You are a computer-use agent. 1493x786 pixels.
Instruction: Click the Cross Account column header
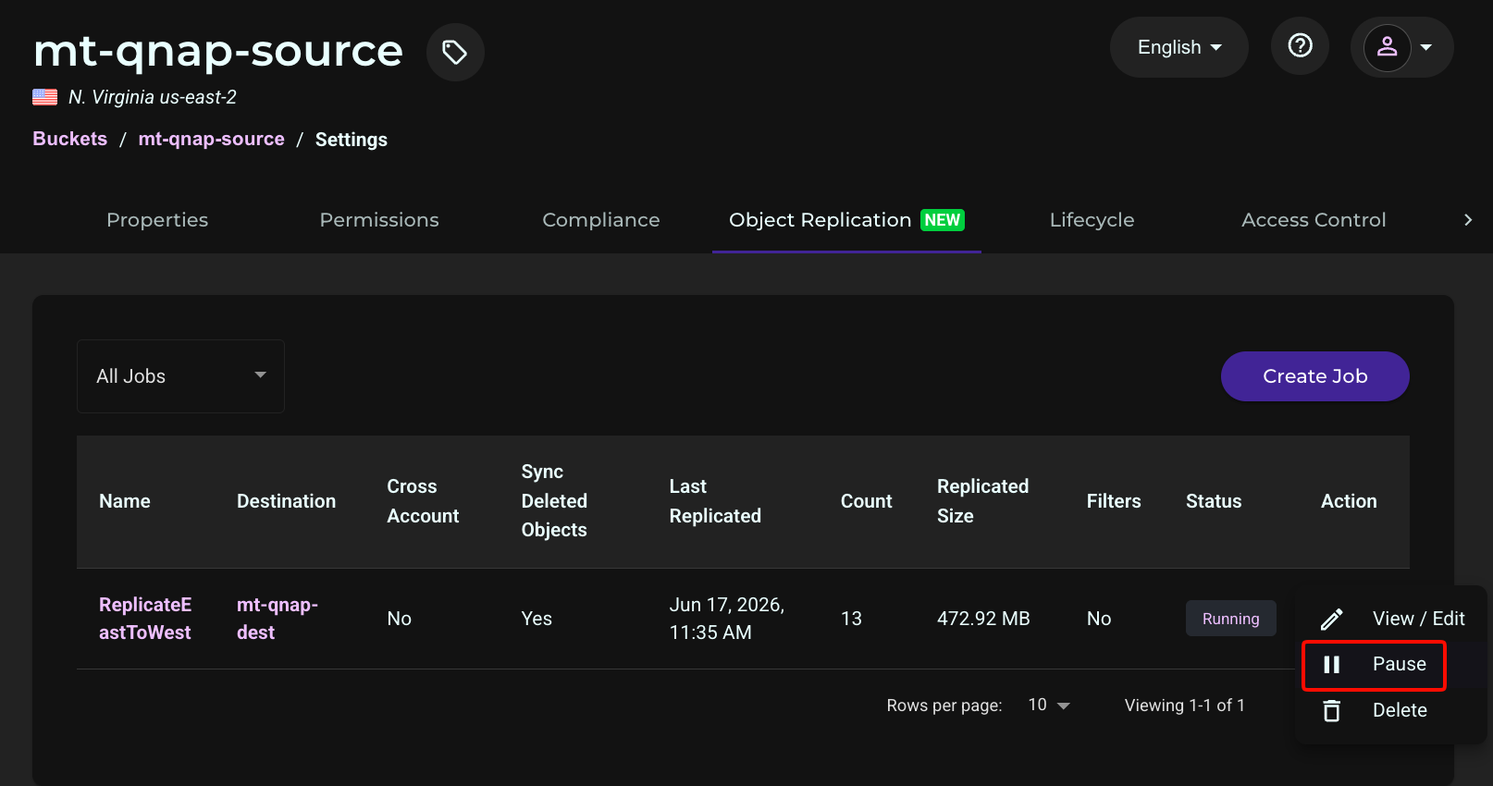coord(423,501)
